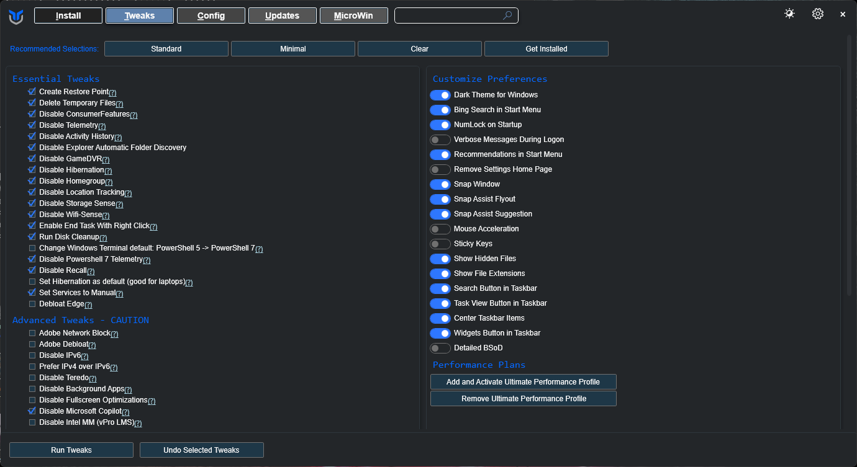
Task: Click the Task View Button in Taskbar label
Action: pos(500,303)
